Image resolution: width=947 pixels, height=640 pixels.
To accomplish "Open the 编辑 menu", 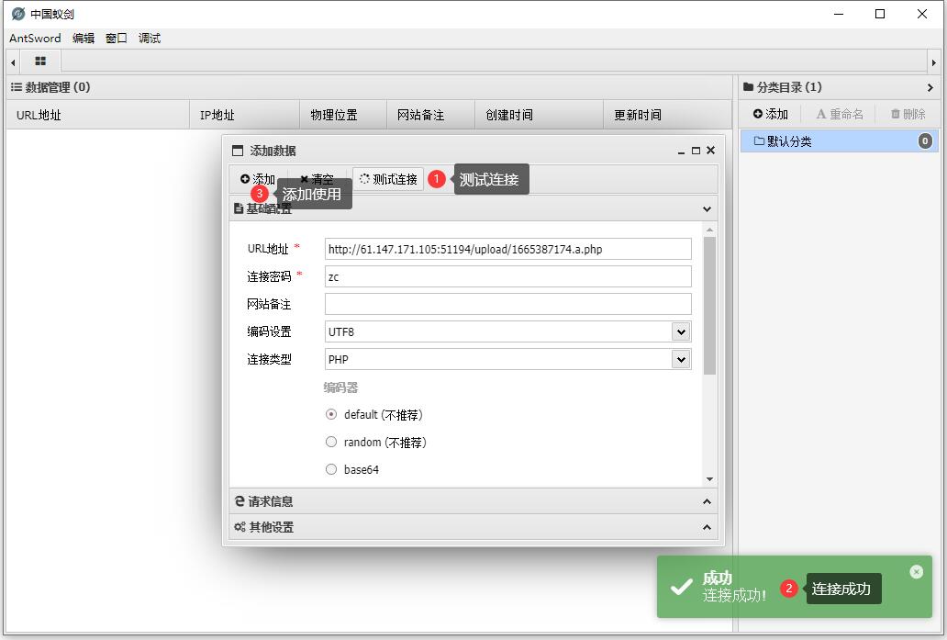I will pos(84,38).
